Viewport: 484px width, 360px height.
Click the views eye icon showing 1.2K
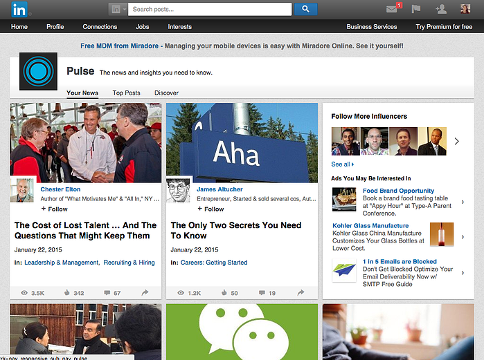coord(181,293)
